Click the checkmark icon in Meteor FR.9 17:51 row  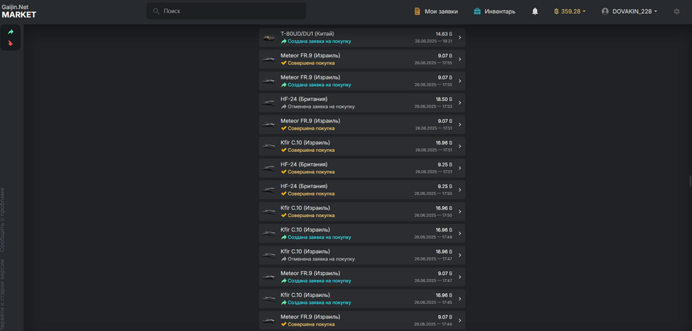pyautogui.click(x=284, y=129)
